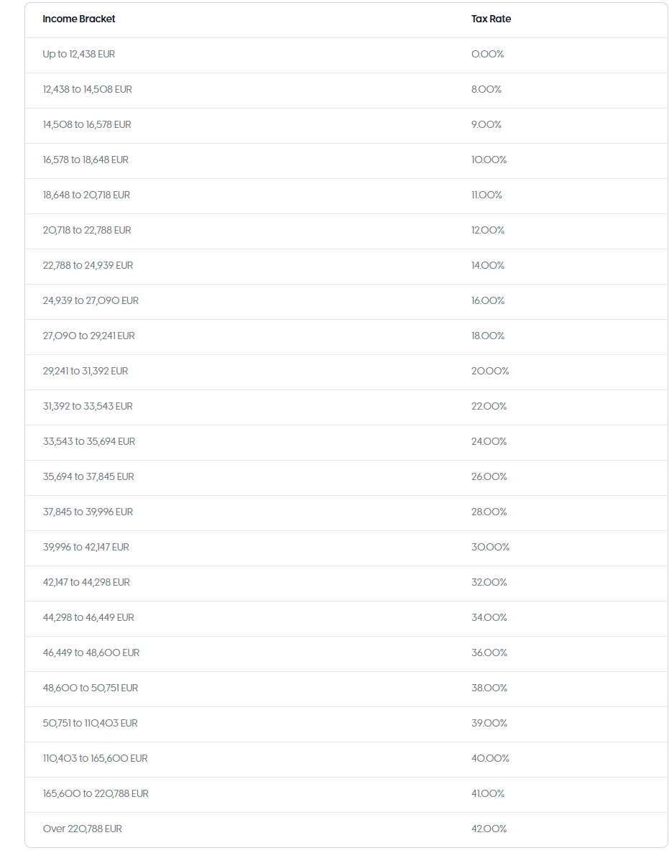This screenshot has width=669, height=853.
Task: Click the 11.00% rate value
Action: click(486, 195)
